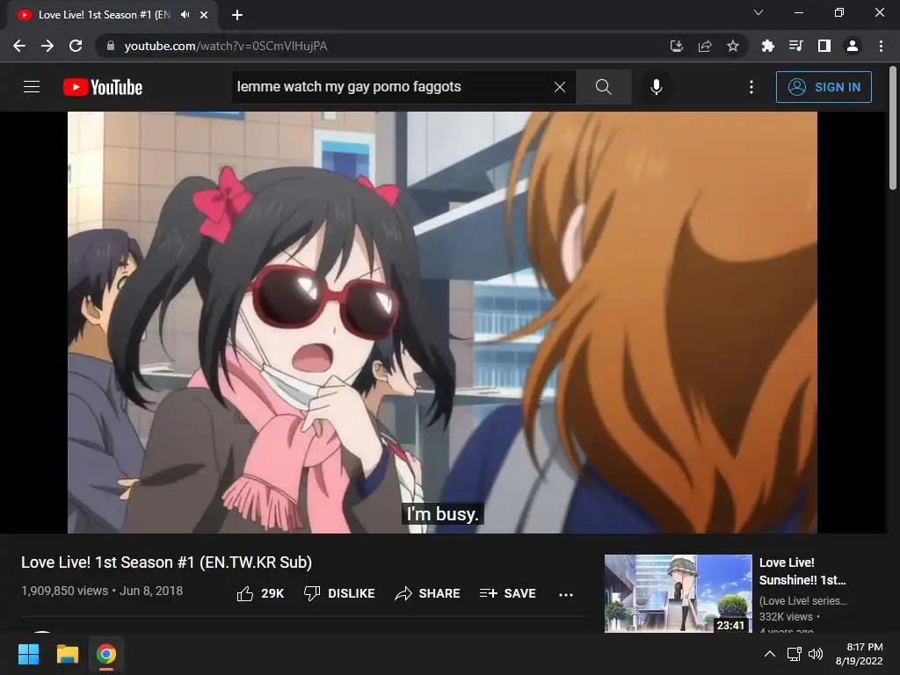The width and height of the screenshot is (900, 675).
Task: Click SHARE below the video
Action: point(428,593)
